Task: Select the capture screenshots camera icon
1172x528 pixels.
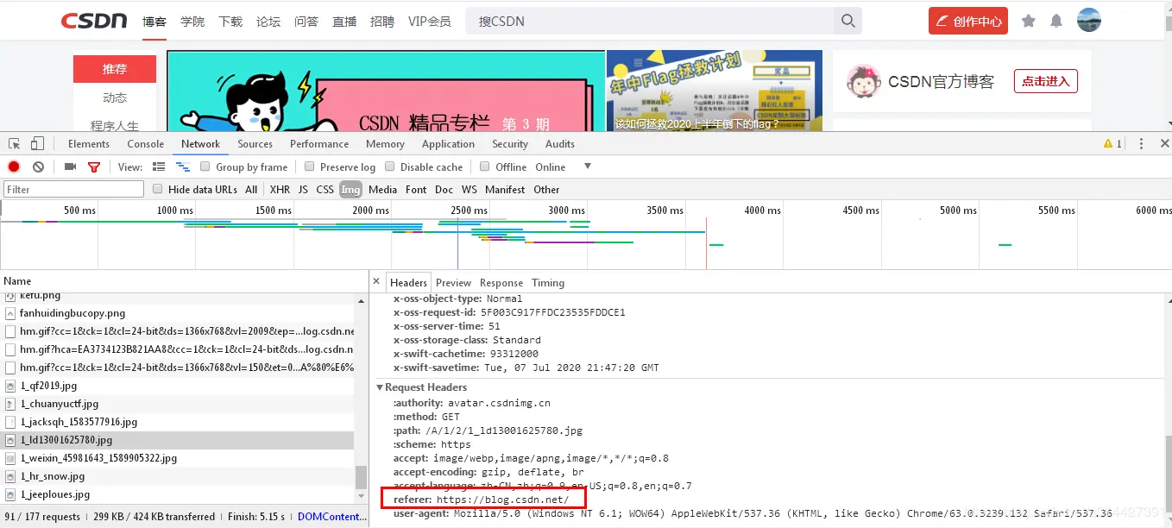Action: [70, 167]
